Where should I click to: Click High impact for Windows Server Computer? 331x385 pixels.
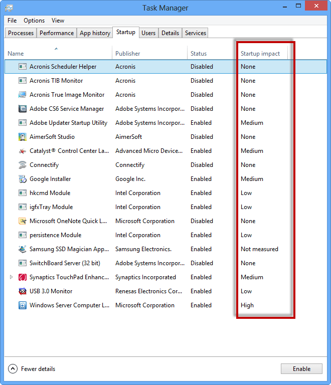tap(247, 305)
